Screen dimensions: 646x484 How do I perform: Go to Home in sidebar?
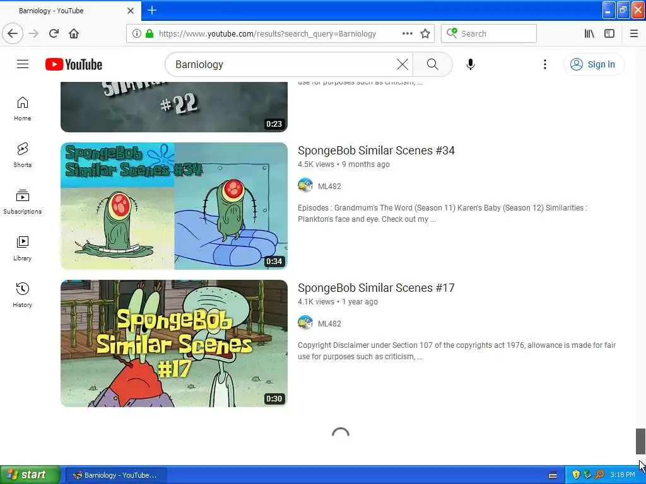pyautogui.click(x=22, y=109)
